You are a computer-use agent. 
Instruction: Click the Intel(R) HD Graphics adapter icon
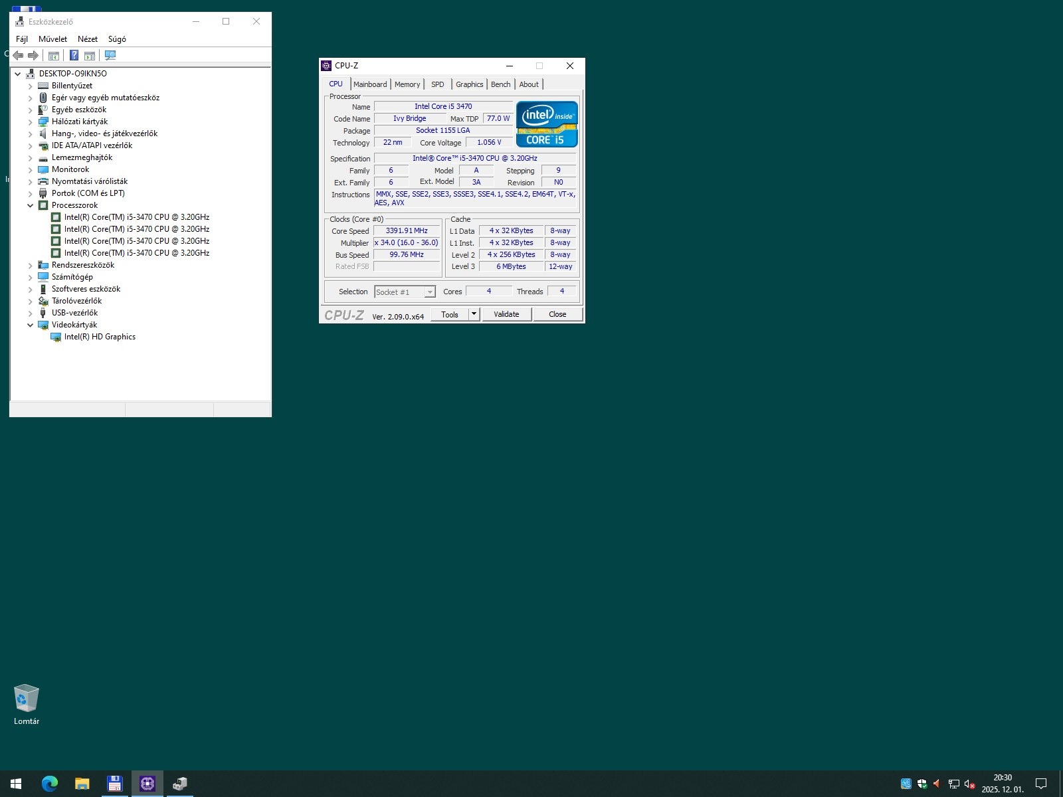(x=56, y=337)
